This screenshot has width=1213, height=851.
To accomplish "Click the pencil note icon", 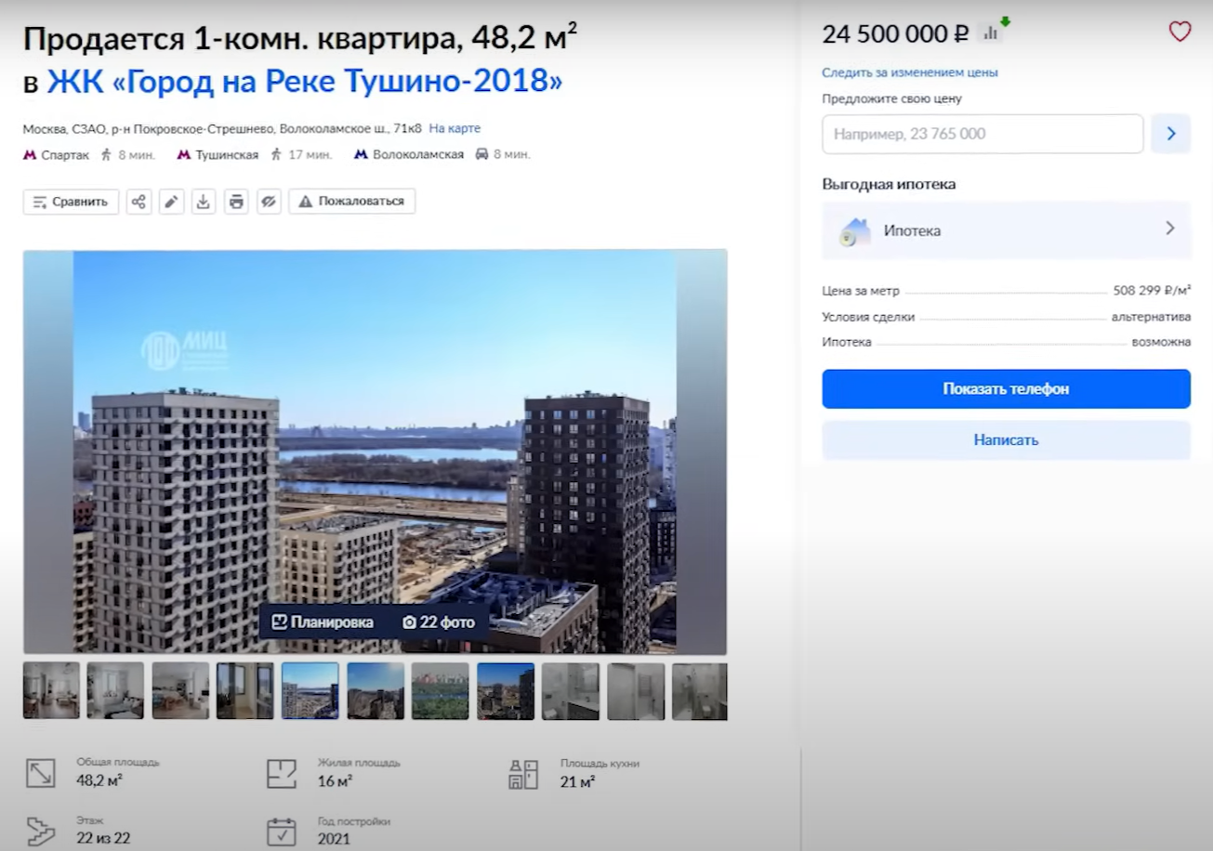I will click(x=171, y=202).
